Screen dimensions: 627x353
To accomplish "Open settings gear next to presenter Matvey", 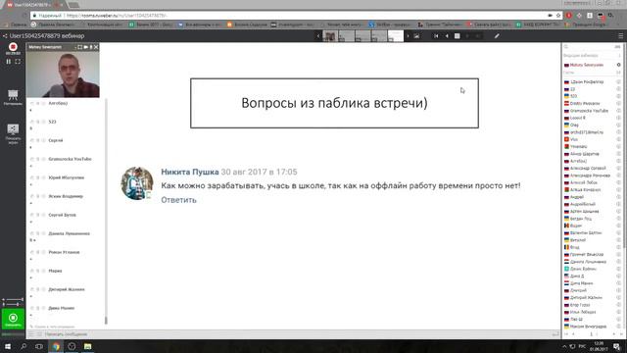I will [x=618, y=65].
